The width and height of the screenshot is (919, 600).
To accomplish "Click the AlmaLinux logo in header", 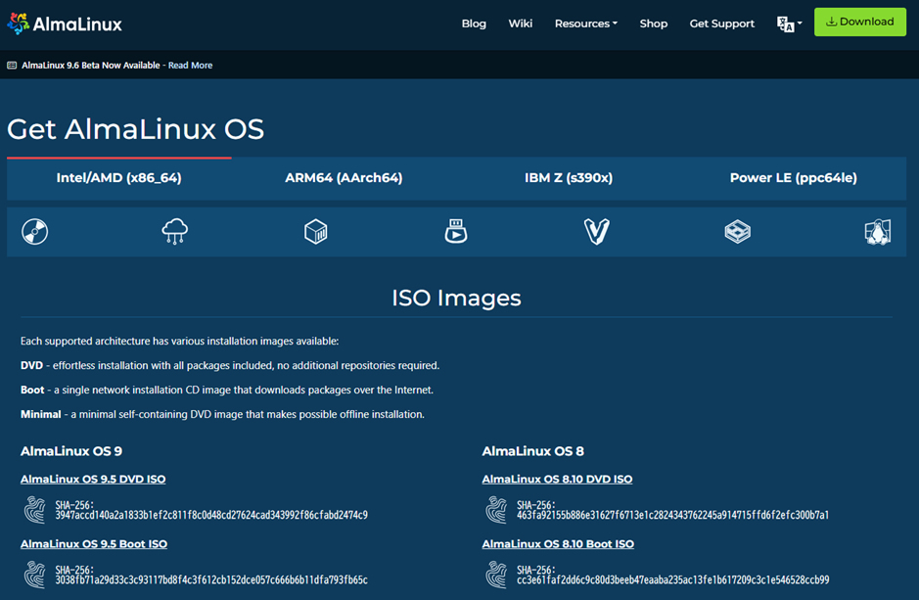I will click(65, 23).
